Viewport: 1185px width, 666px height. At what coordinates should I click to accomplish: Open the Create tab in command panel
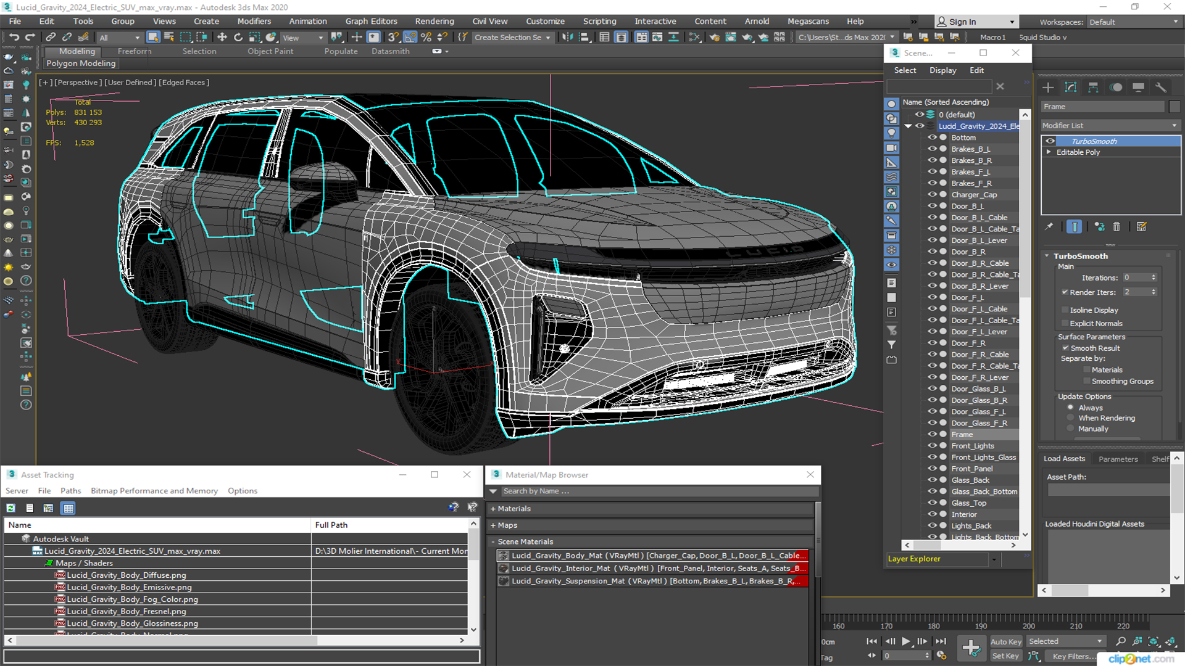(1048, 88)
